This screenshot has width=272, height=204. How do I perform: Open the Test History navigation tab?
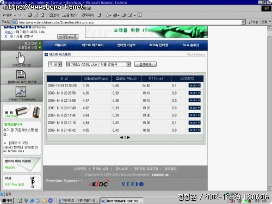(x=93, y=45)
